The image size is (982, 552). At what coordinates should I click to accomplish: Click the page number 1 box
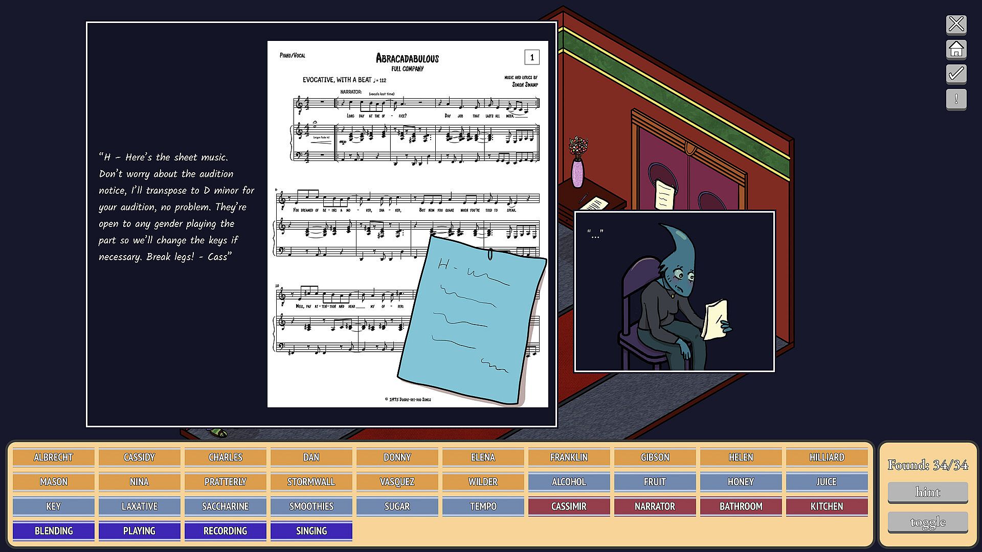532,57
